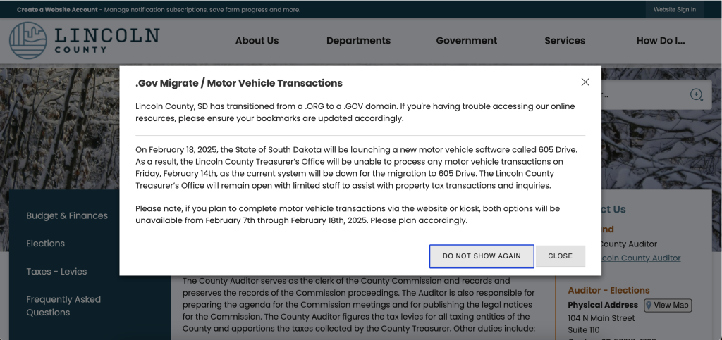The width and height of the screenshot is (722, 340).
Task: Click the Lincoln County Auditor contact link
Action: click(x=640, y=258)
